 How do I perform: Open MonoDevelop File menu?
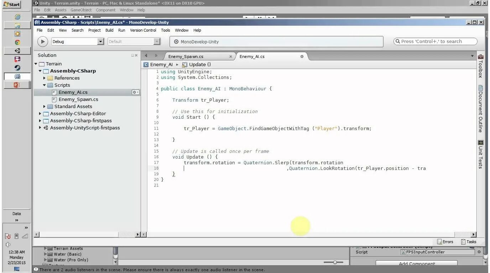point(40,30)
